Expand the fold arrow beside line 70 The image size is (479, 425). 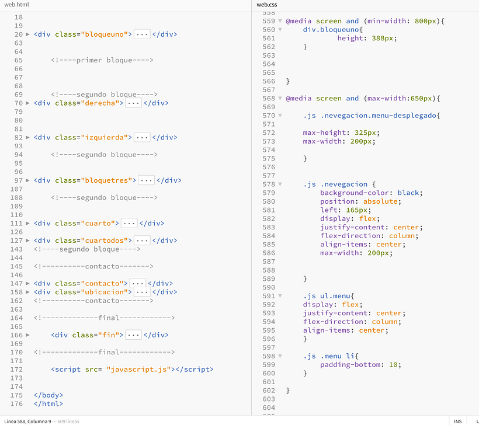coord(27,103)
